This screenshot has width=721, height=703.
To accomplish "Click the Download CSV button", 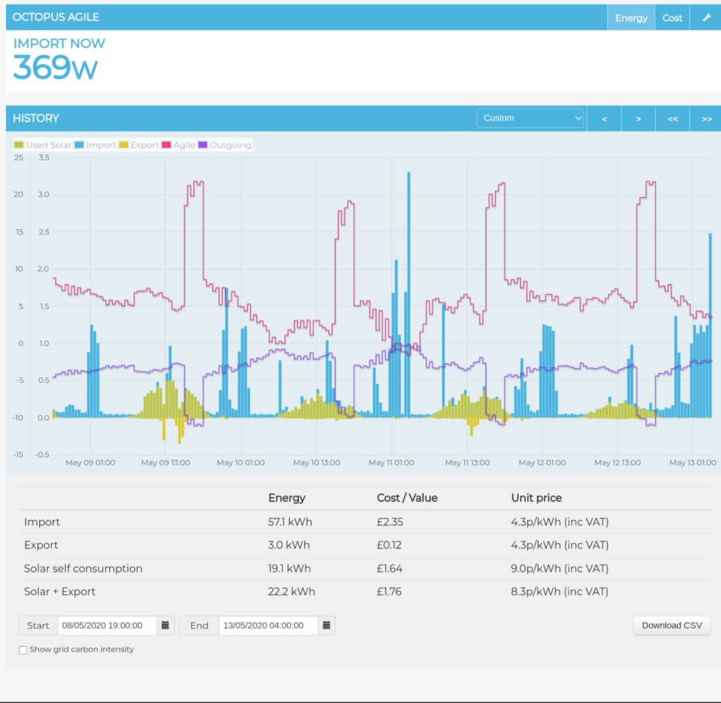I will click(671, 625).
